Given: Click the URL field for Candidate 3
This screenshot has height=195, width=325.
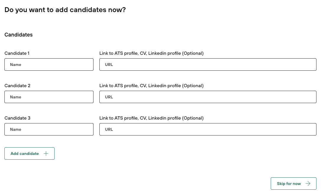Looking at the screenshot, I should tap(208, 129).
